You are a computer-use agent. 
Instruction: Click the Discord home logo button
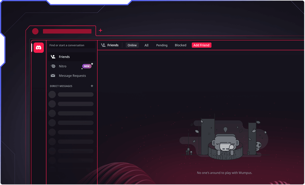coord(39,48)
